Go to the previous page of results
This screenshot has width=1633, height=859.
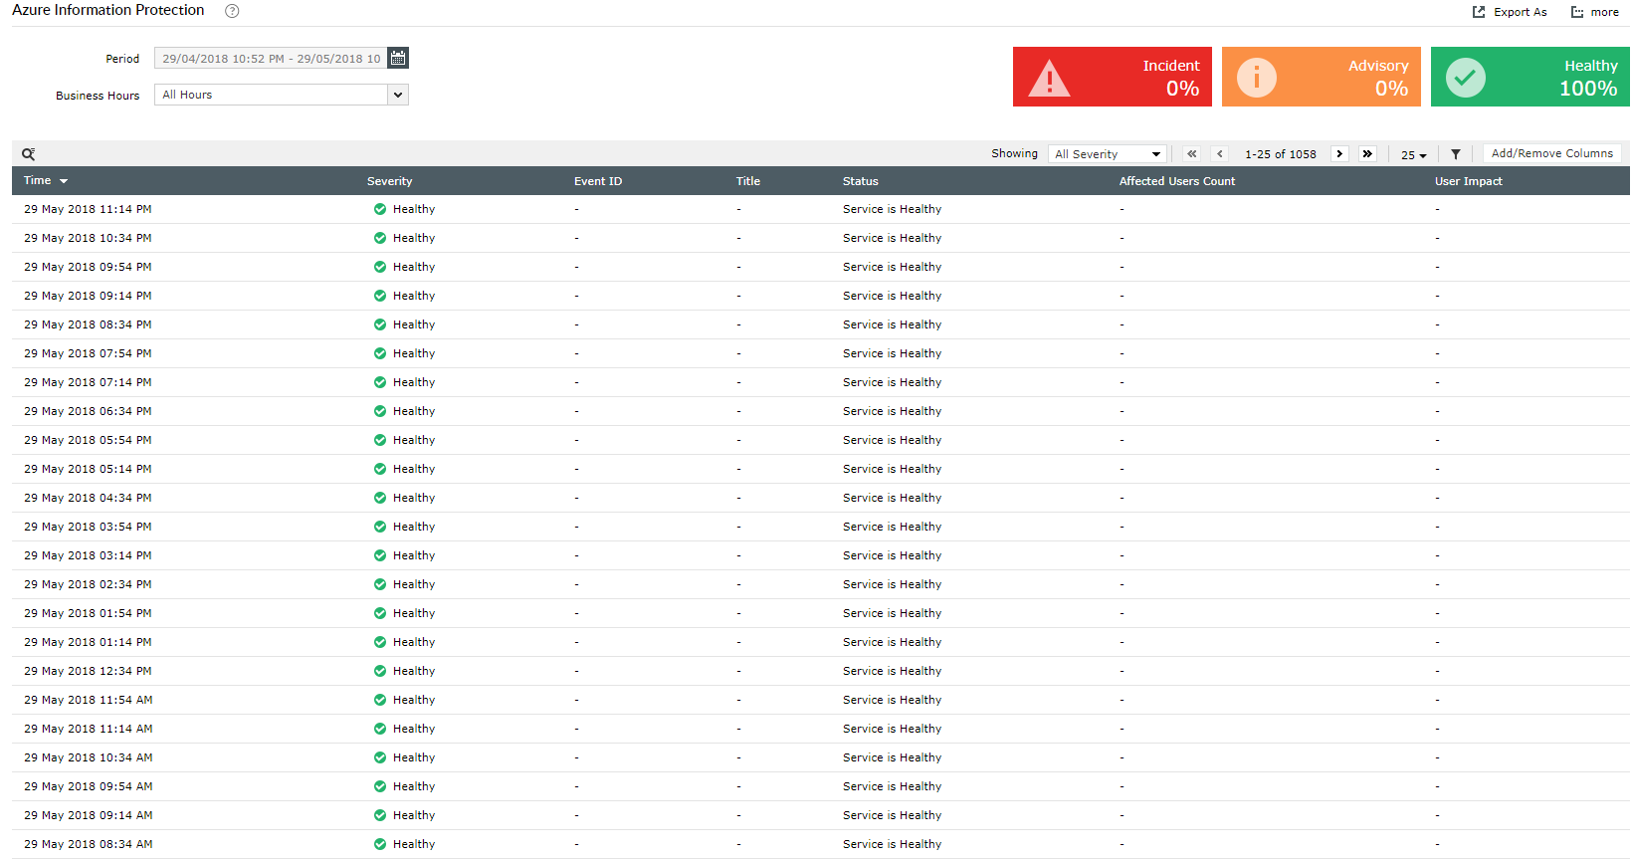[x=1220, y=154]
